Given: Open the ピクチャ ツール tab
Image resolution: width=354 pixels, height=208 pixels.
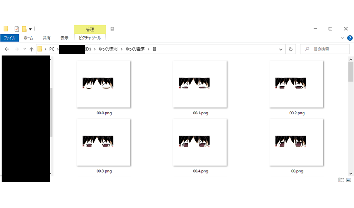Looking at the screenshot, I should pyautogui.click(x=90, y=38).
